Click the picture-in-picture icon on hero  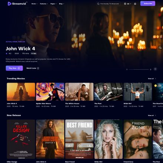(160, 47)
